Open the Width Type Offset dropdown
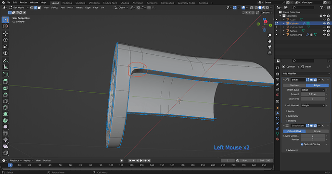This screenshot has height=174, width=332. tap(313, 90)
